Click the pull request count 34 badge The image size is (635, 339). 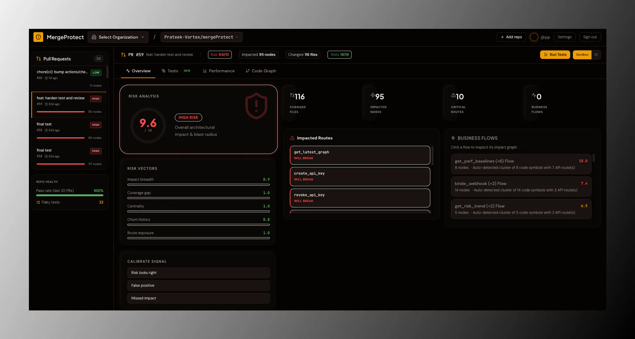[x=98, y=59]
